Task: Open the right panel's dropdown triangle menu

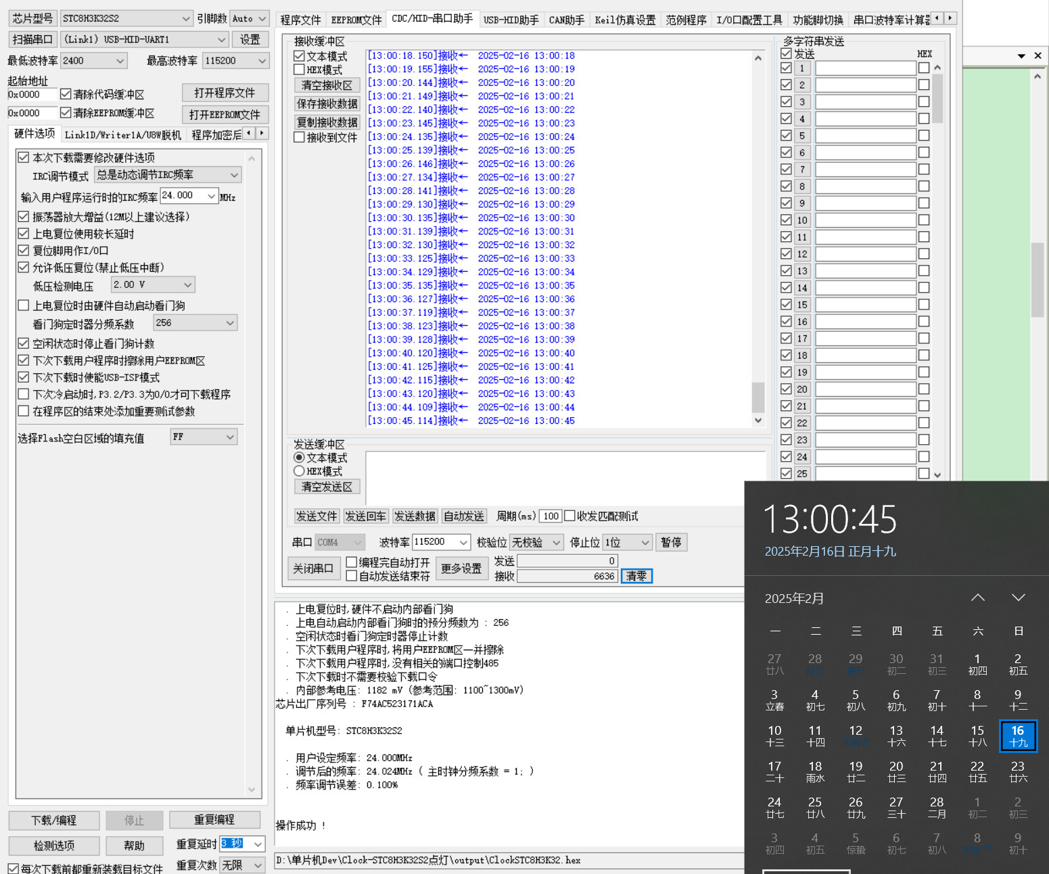Action: pos(1021,56)
